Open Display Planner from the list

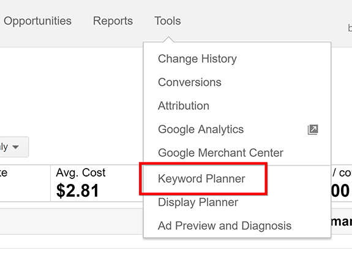[x=198, y=202]
